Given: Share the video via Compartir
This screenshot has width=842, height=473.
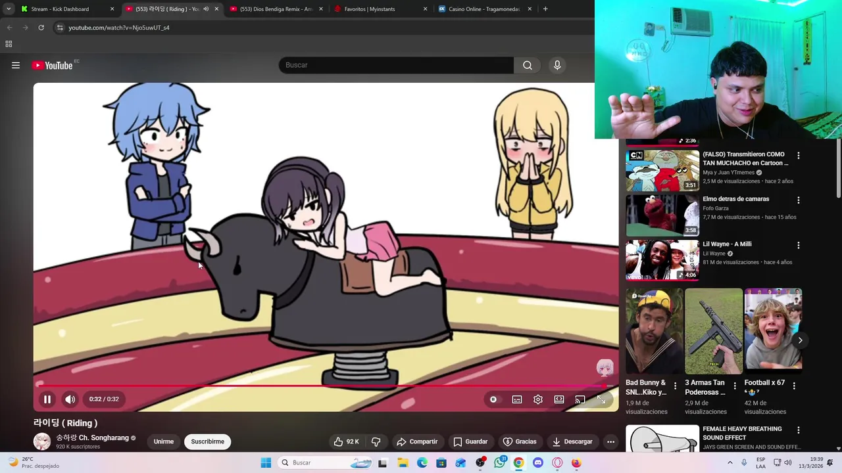Looking at the screenshot, I should (417, 441).
